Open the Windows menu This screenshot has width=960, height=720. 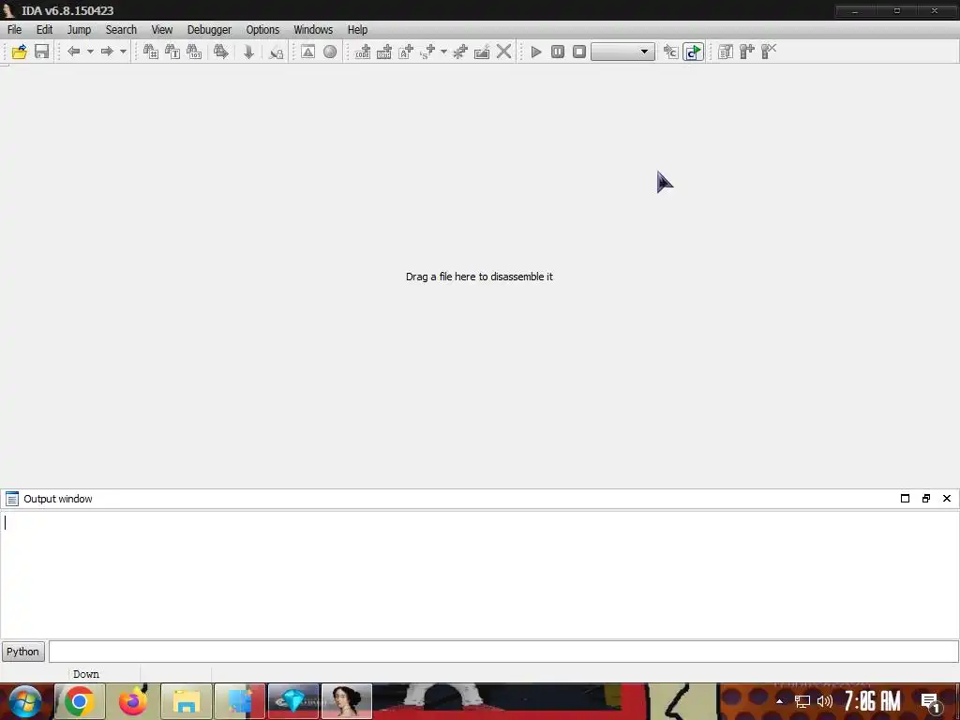[313, 29]
